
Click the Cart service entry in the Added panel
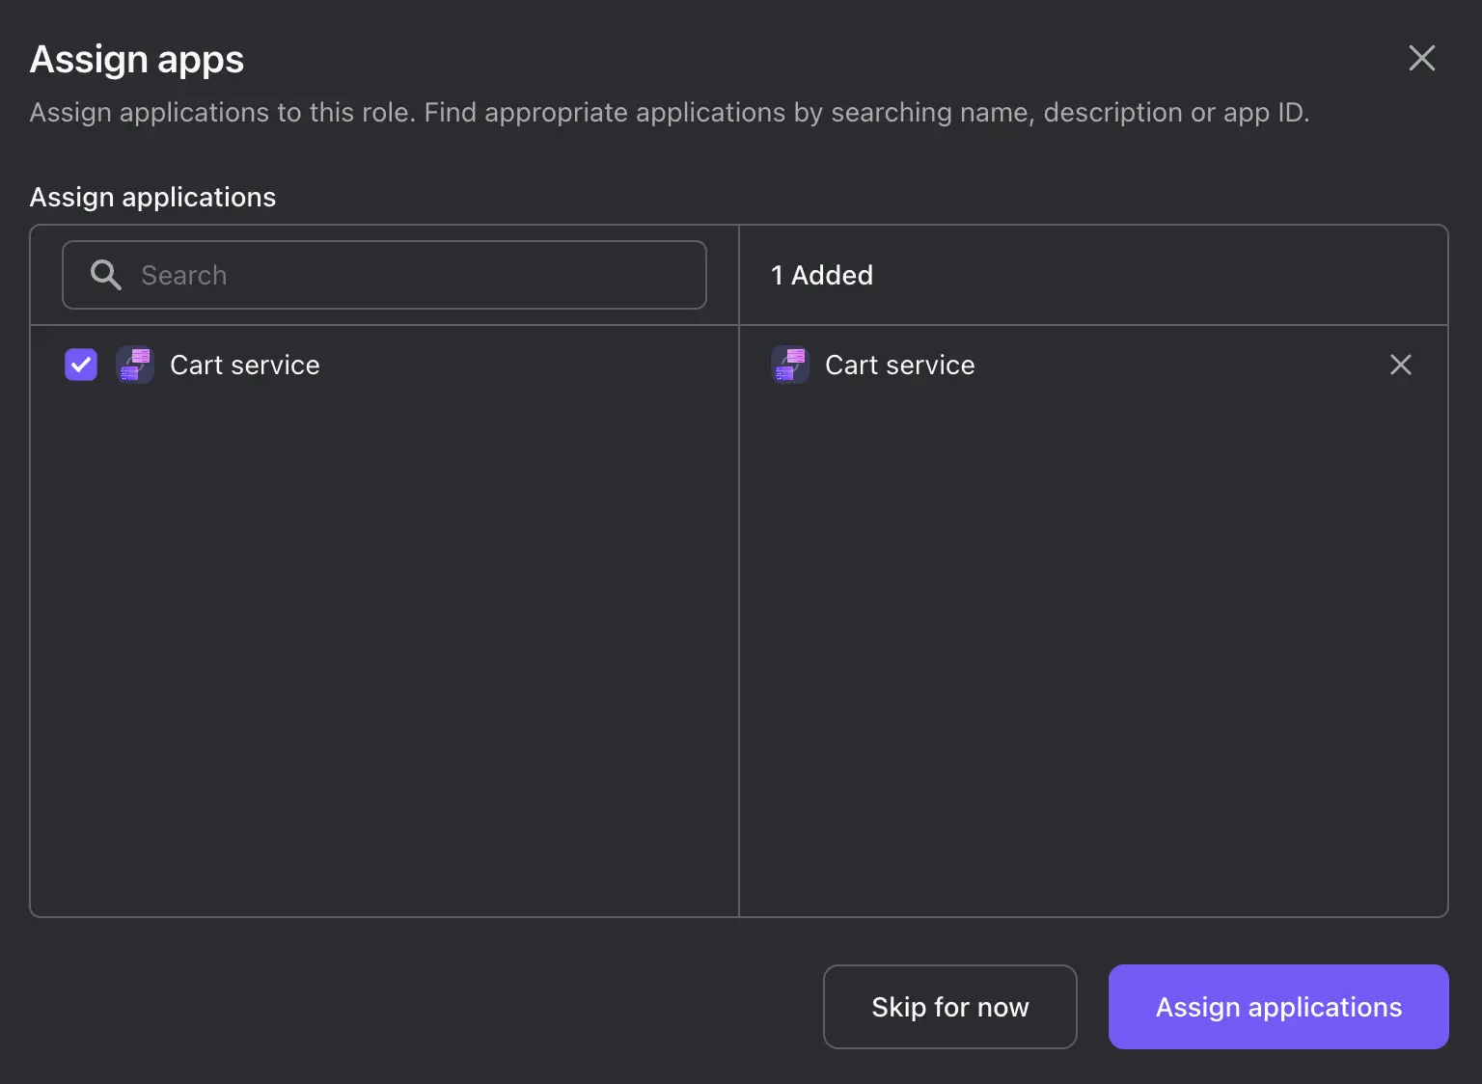coord(899,365)
